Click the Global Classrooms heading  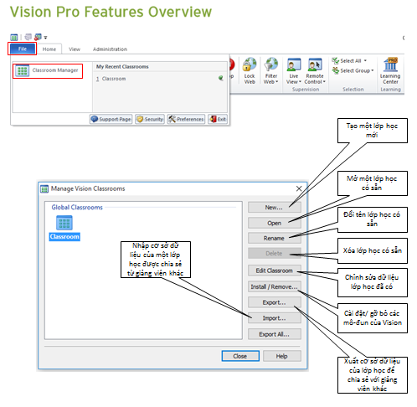tap(77, 208)
